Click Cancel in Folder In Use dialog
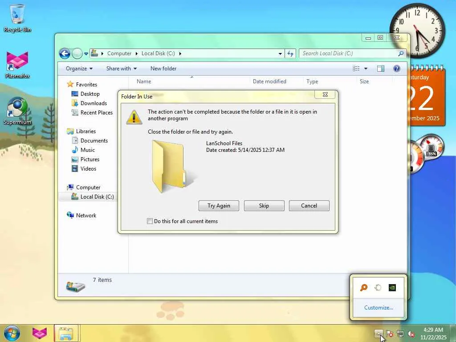Screen dimensions: 456x342 [309, 206]
